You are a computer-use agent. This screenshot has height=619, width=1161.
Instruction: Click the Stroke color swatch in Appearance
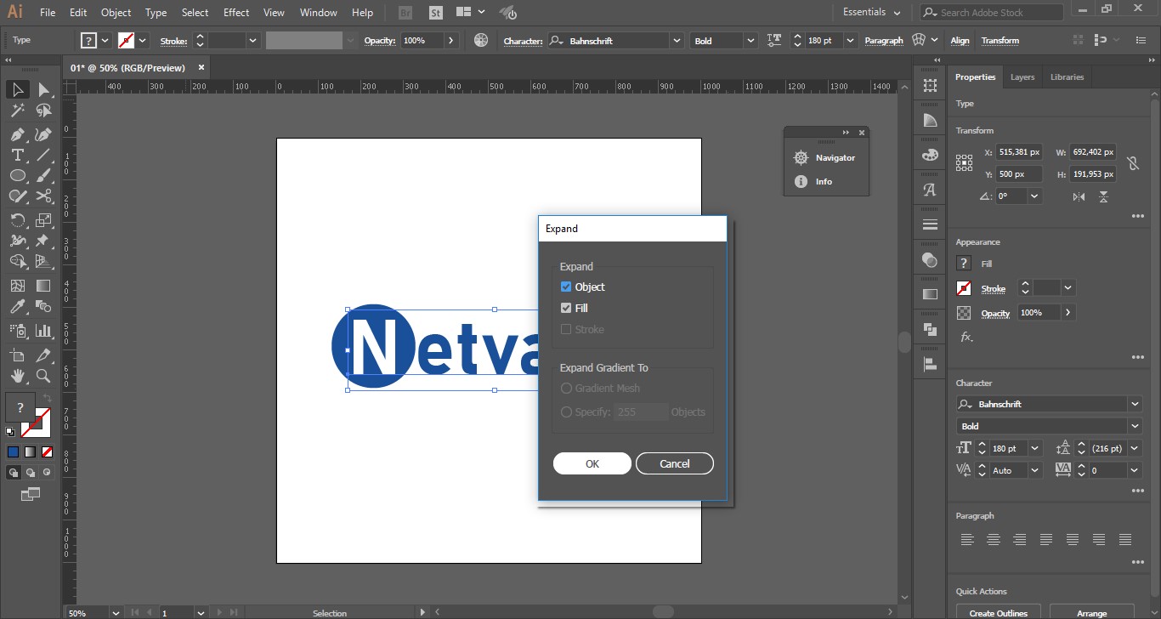(x=964, y=288)
